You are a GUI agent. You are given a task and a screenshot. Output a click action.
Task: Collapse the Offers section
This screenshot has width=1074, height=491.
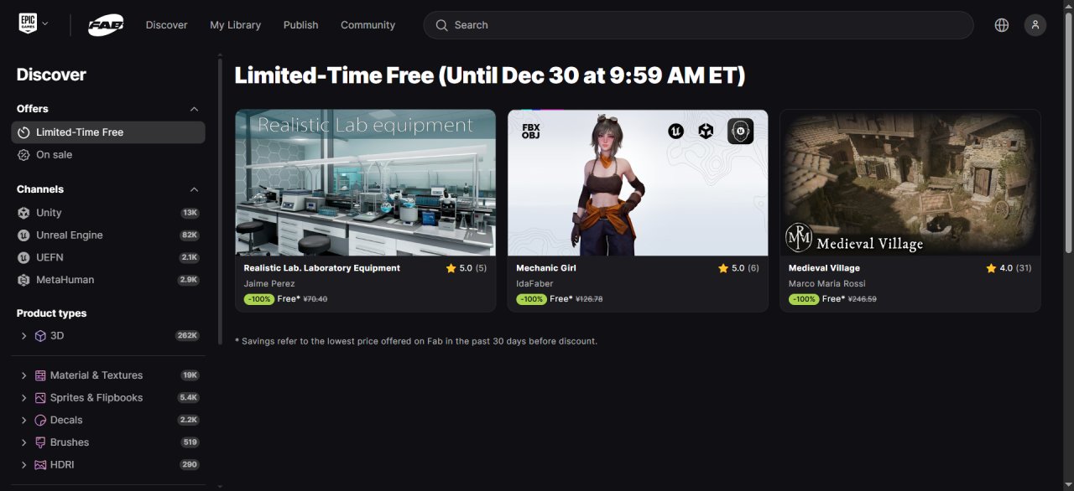(x=194, y=109)
